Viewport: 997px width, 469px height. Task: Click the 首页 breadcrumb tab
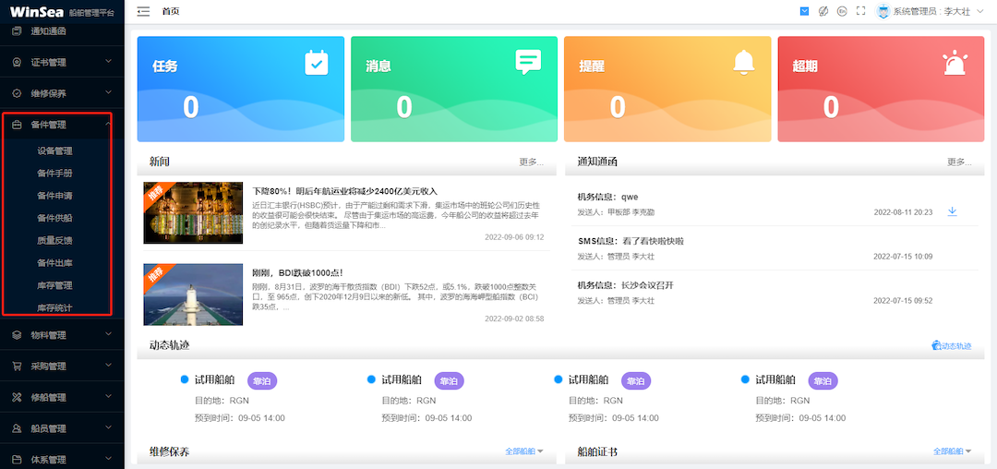coord(171,11)
